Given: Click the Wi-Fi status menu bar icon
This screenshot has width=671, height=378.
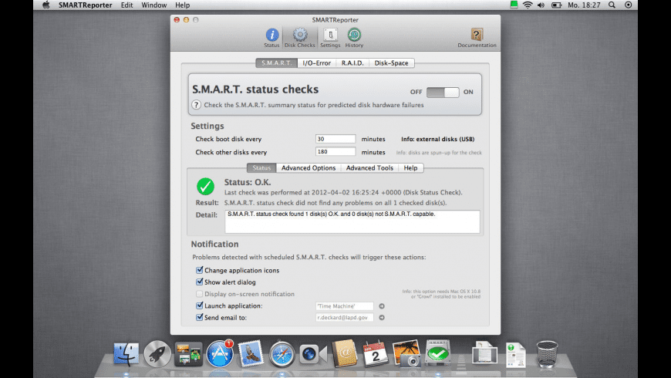Looking at the screenshot, I should click(x=528, y=5).
